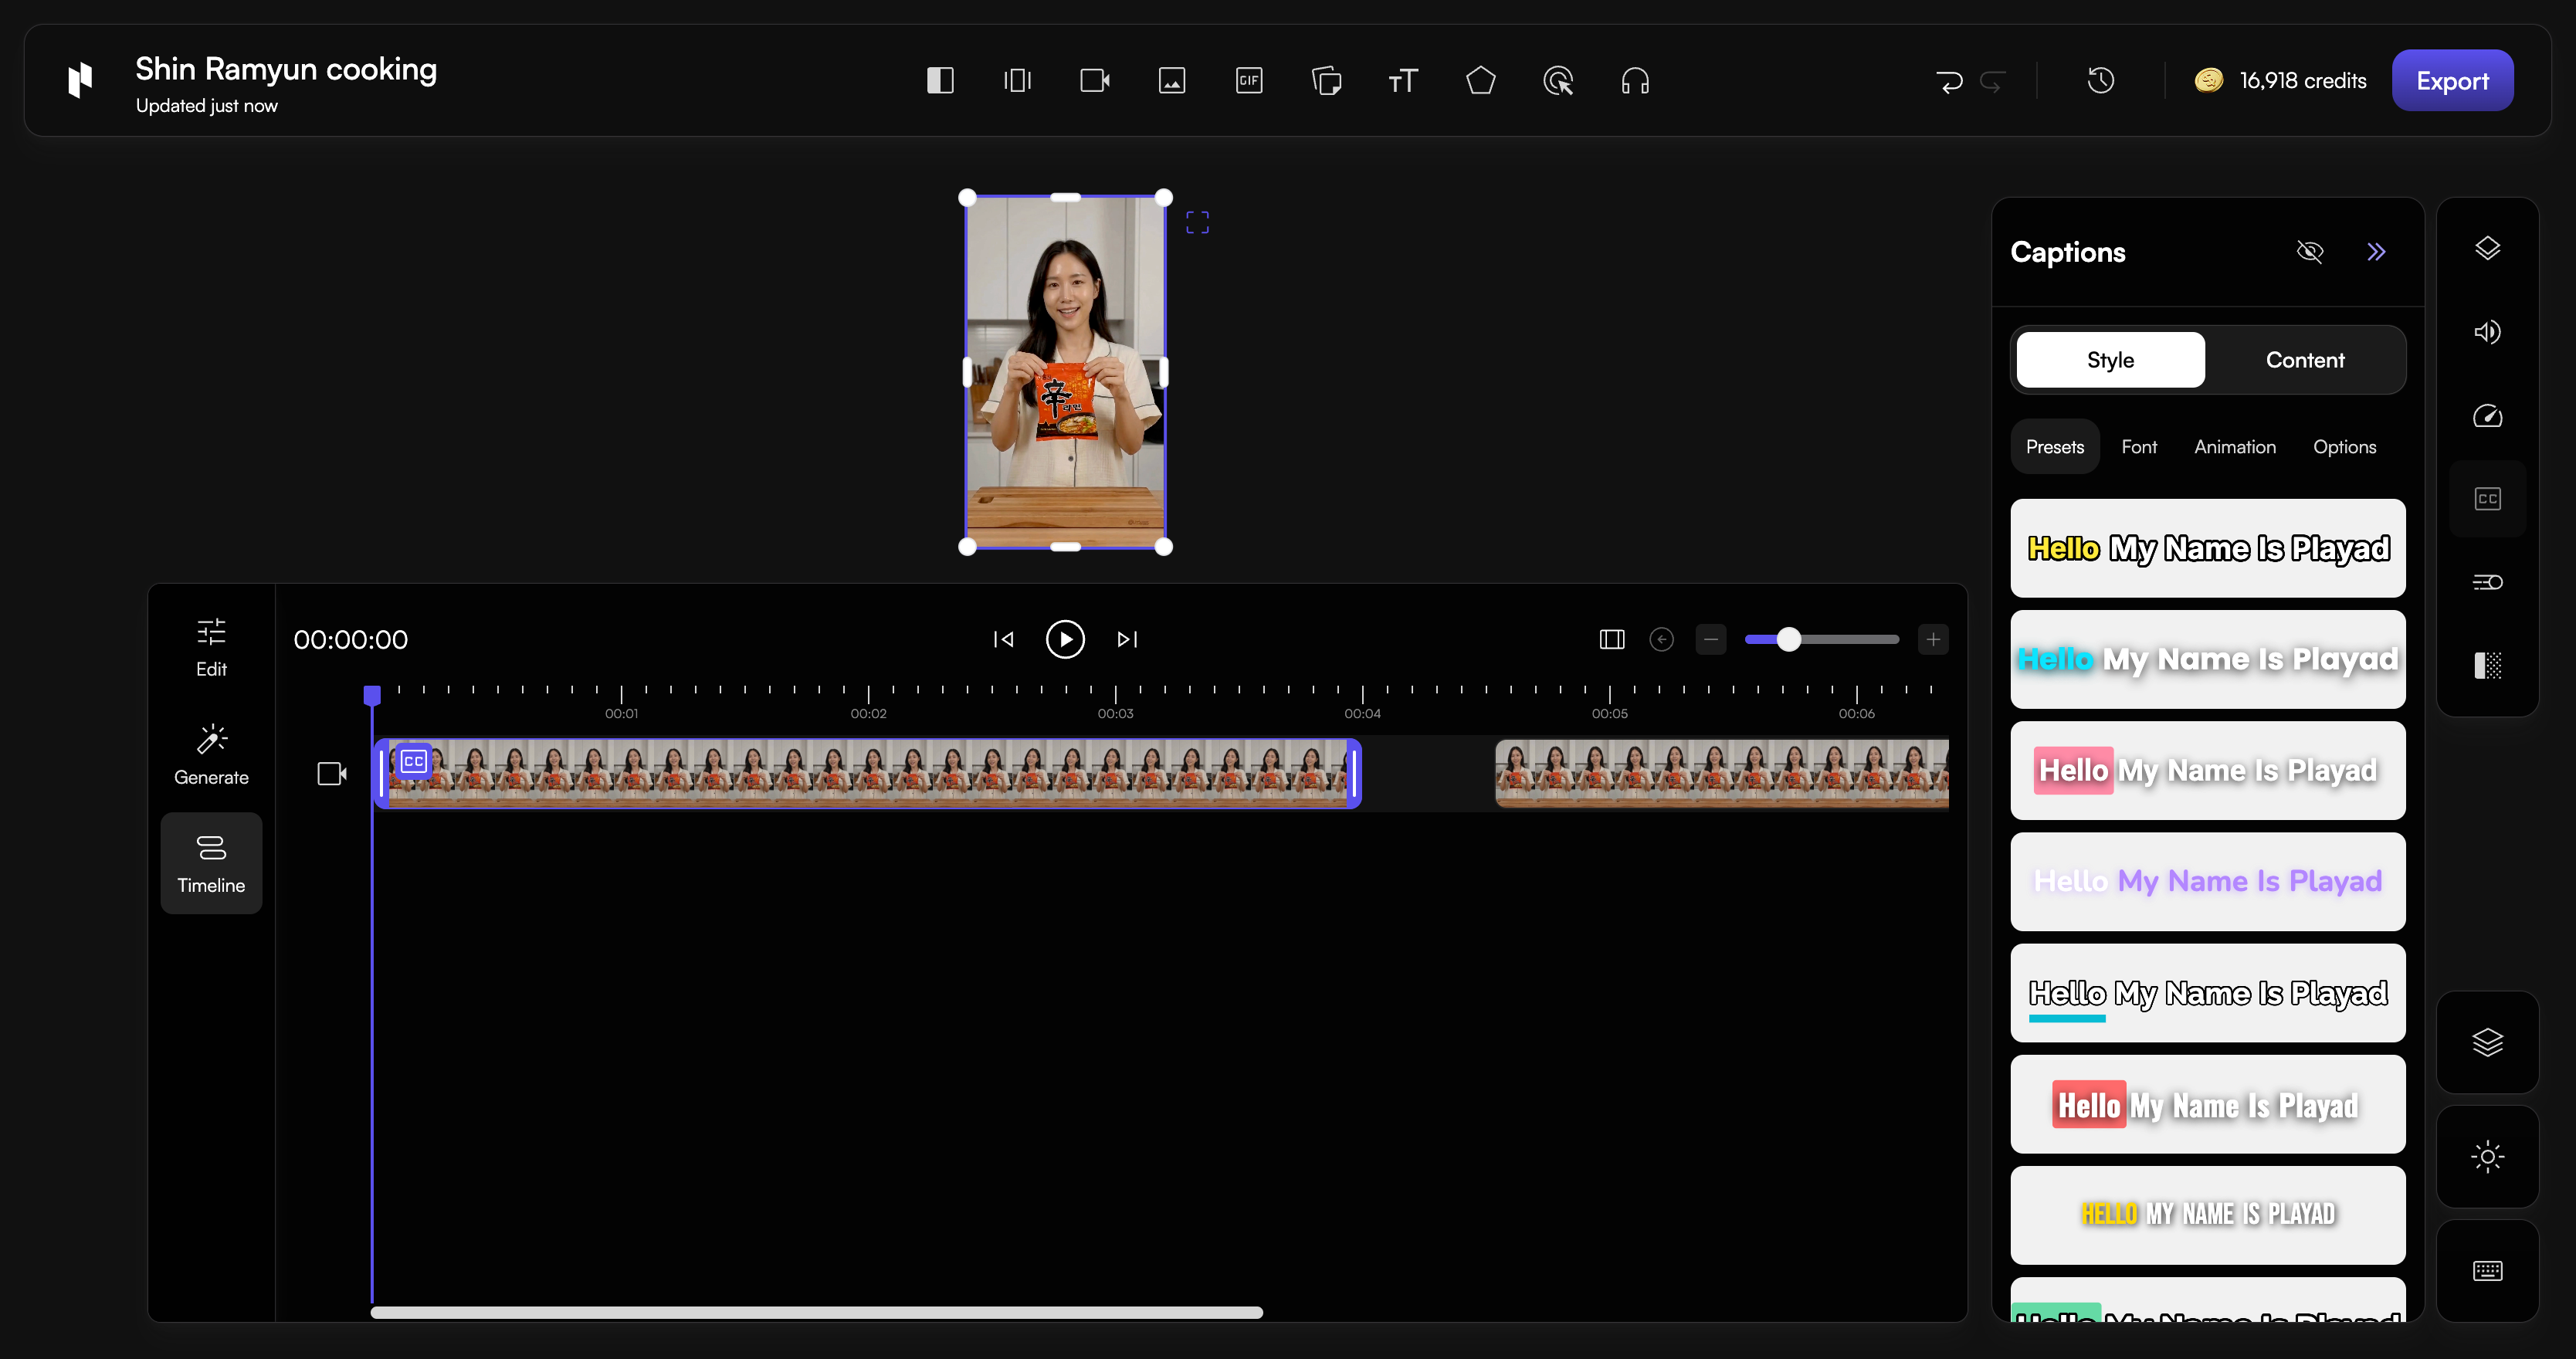Open the stickers tool icon

[x=1326, y=80]
